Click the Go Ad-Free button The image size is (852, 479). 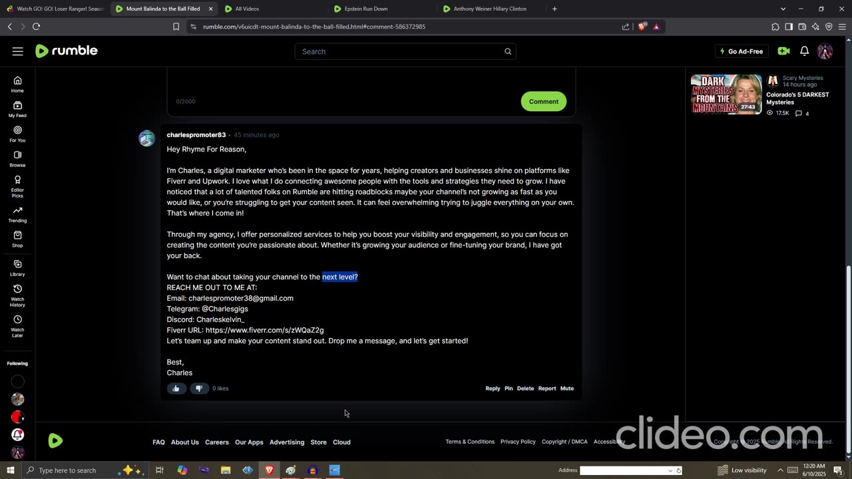click(x=742, y=51)
